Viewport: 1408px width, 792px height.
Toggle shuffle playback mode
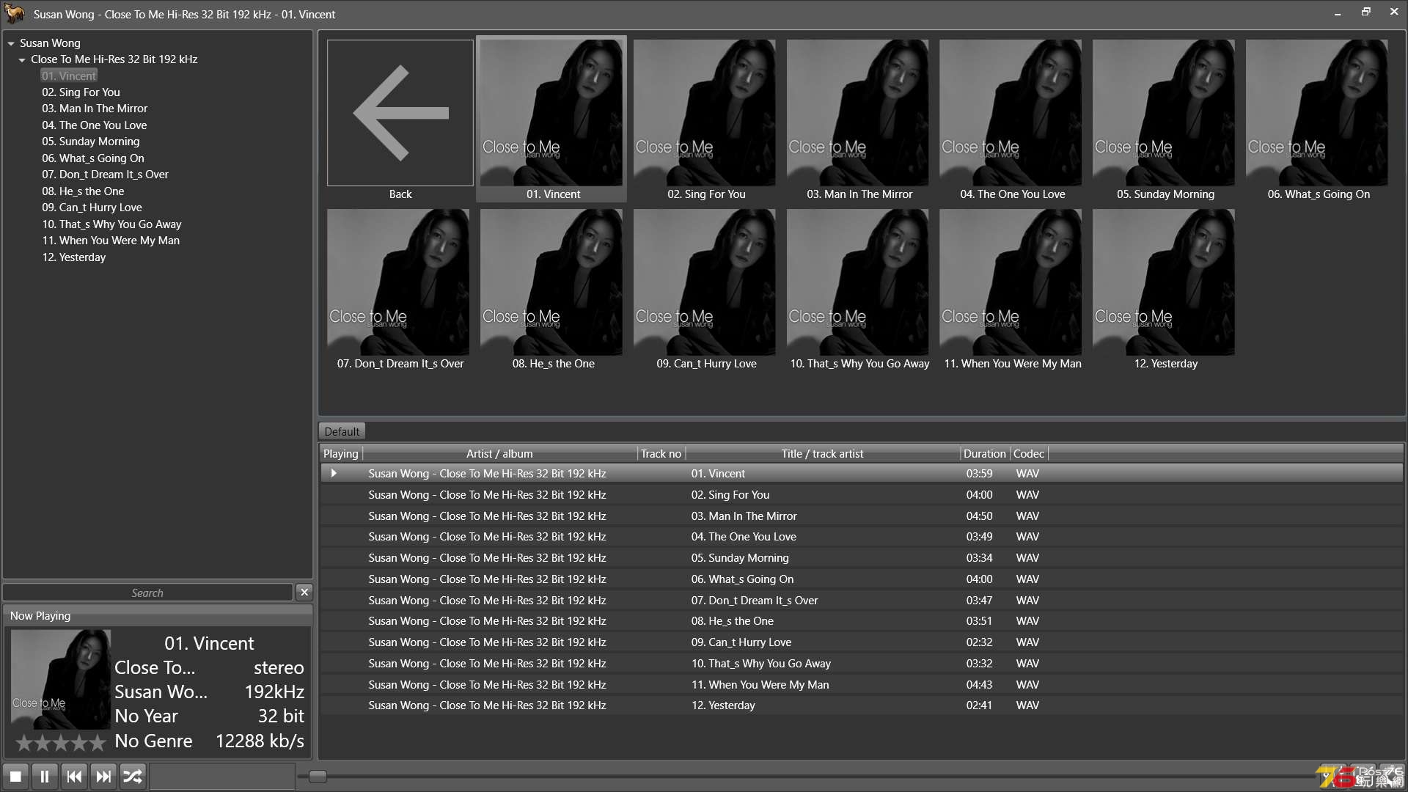[133, 776]
